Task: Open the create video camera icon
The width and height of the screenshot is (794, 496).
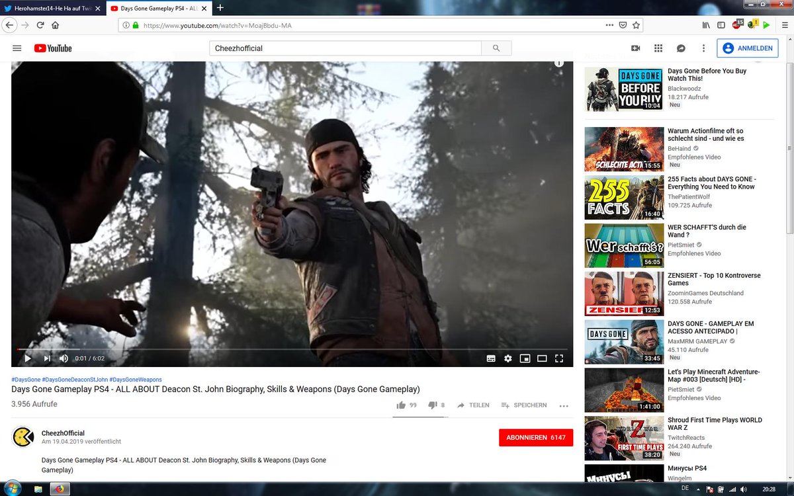Action: (x=636, y=48)
